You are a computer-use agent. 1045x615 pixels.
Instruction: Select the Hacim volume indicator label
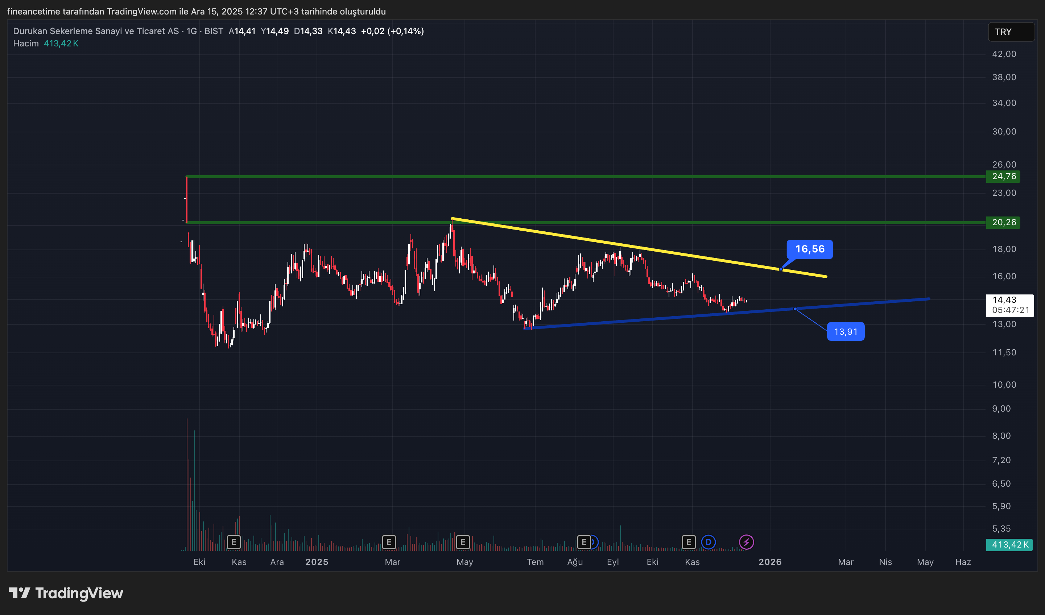[x=26, y=44]
